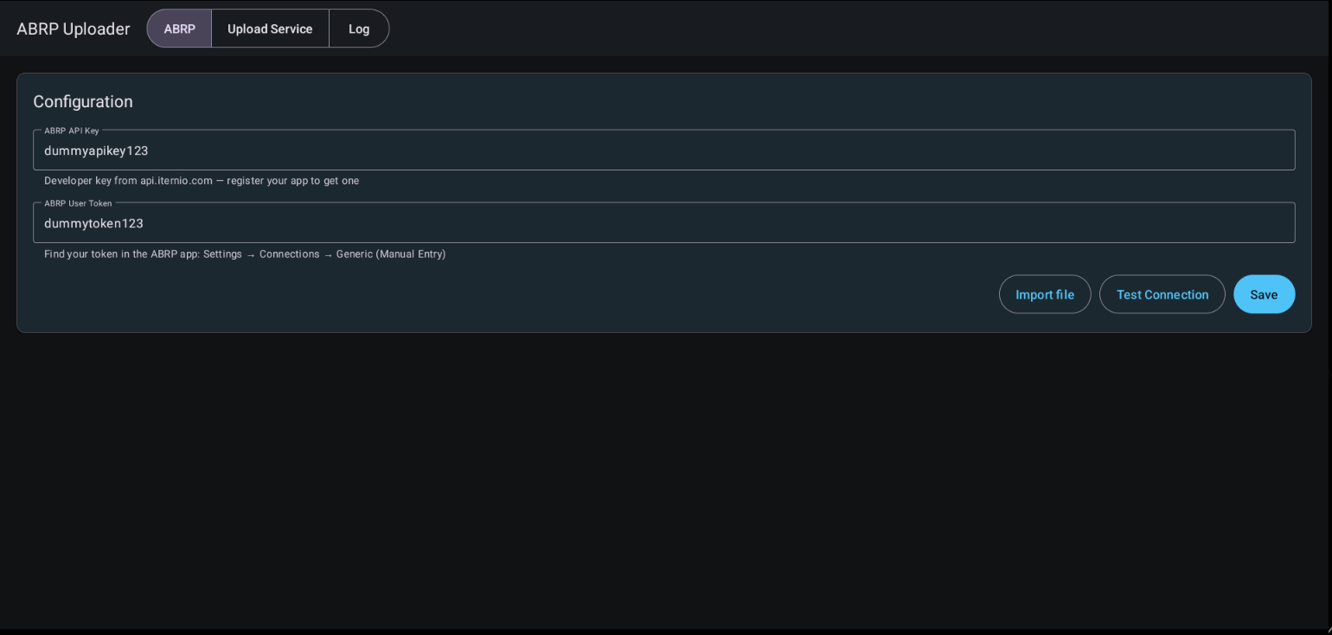
Task: Open the Log tab
Action: (x=359, y=29)
